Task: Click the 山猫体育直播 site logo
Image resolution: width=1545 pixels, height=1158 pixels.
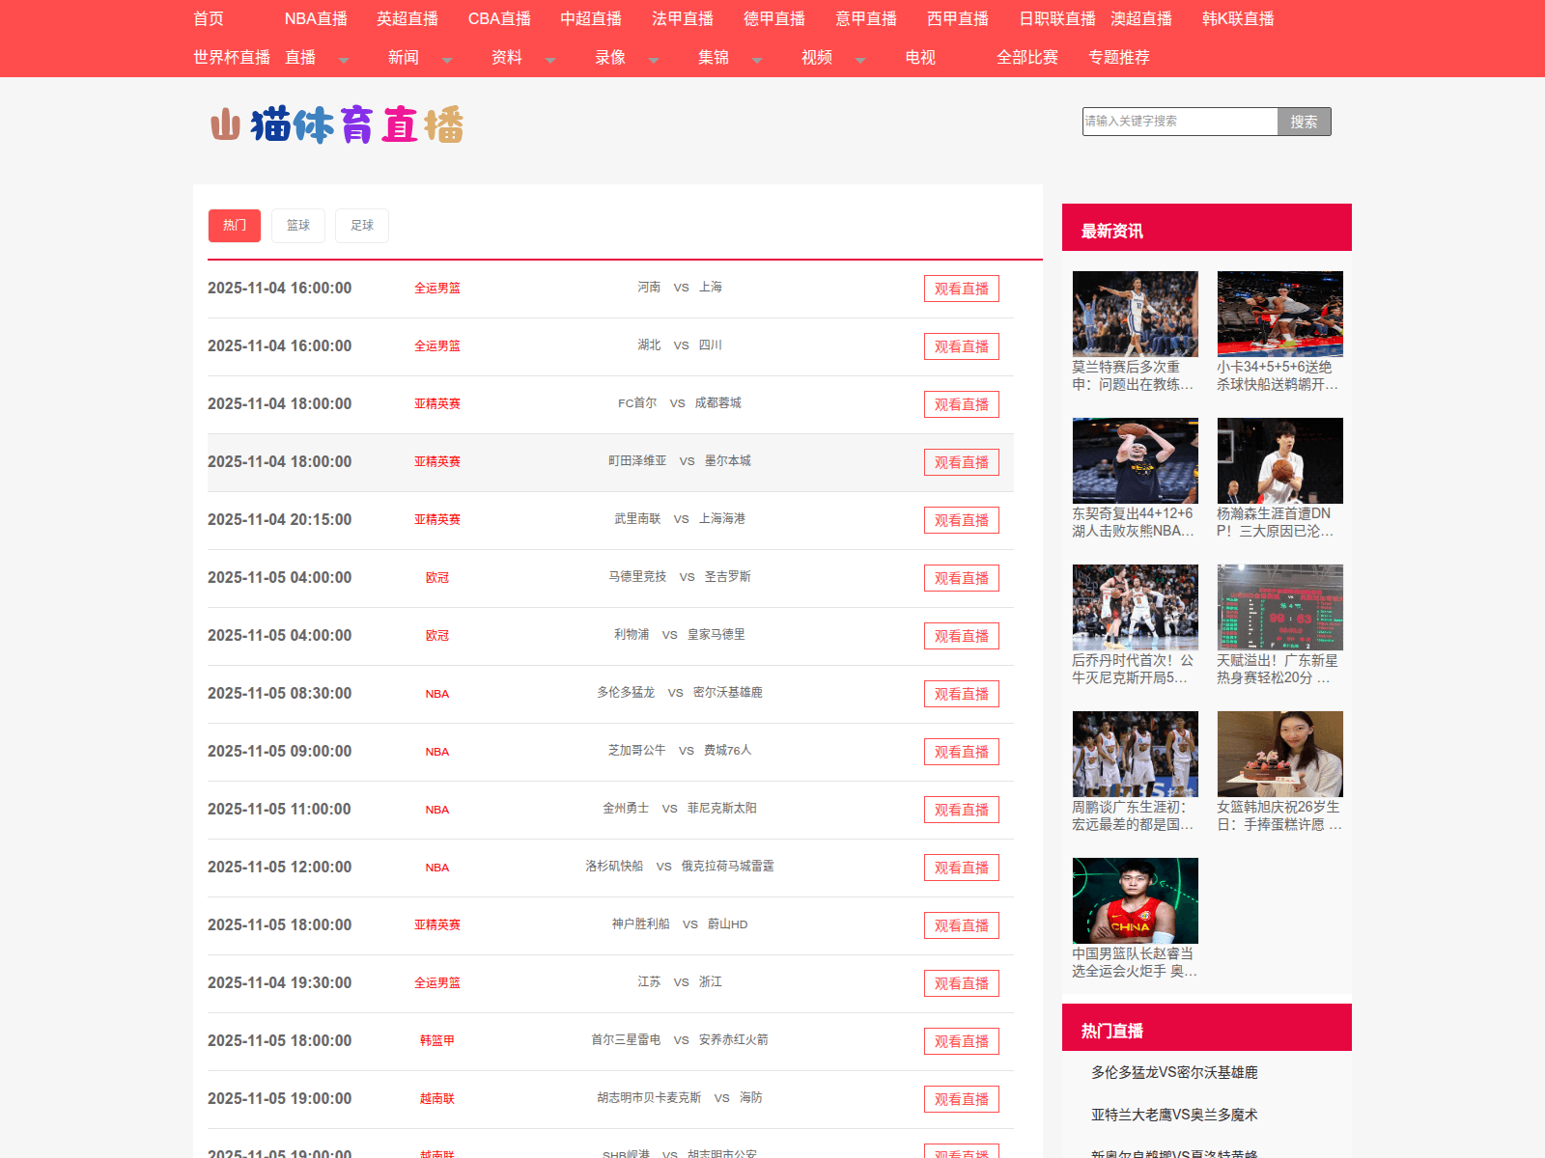Action: (x=337, y=125)
